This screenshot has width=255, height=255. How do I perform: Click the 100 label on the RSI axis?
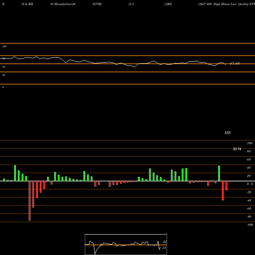(4, 46)
